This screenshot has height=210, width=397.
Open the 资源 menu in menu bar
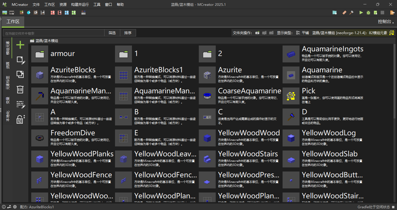pyautogui.click(x=63, y=5)
